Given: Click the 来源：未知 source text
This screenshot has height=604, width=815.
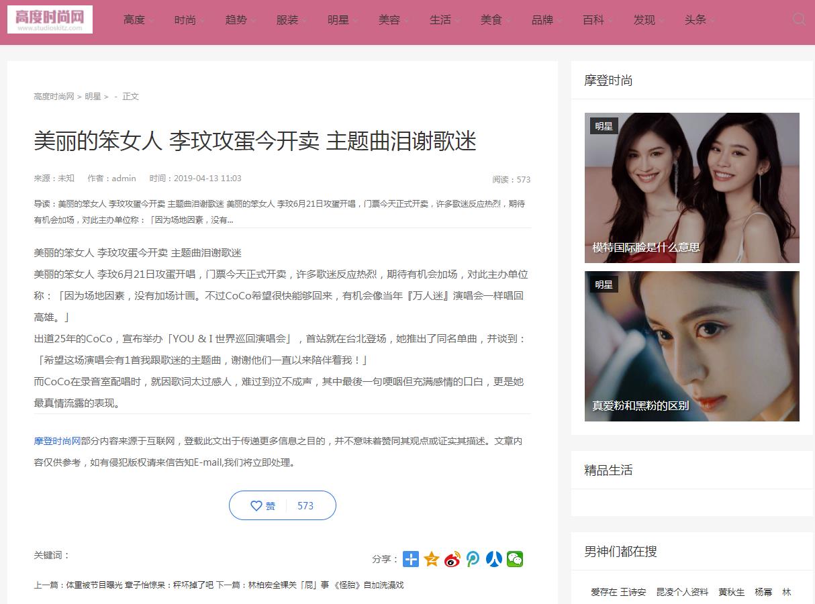Looking at the screenshot, I should tap(54, 179).
